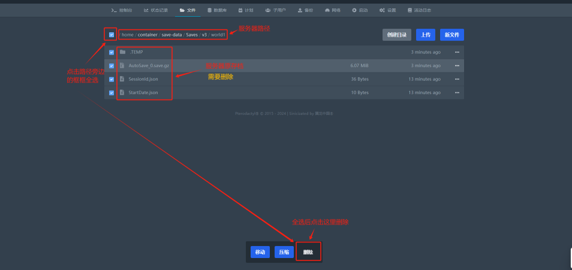
Task: Click world1 in the breadcrumb path
Action: pyautogui.click(x=218, y=35)
